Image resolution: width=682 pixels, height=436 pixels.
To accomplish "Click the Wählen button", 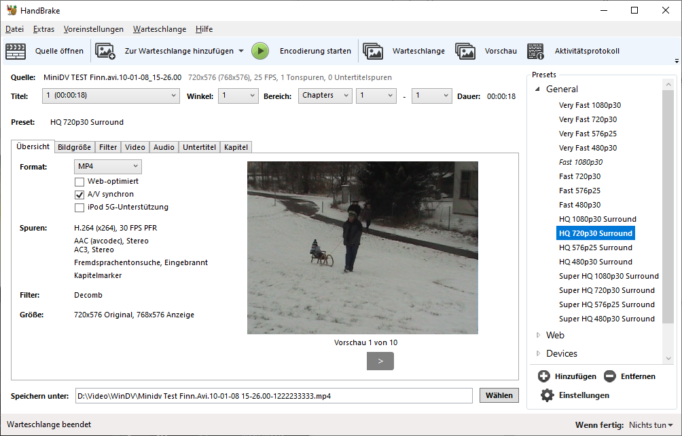I will coord(499,395).
